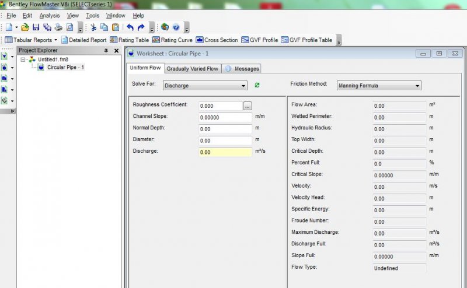467x288 pixels.
Task: Click the Roughness Coefficient input field
Action: (x=221, y=106)
